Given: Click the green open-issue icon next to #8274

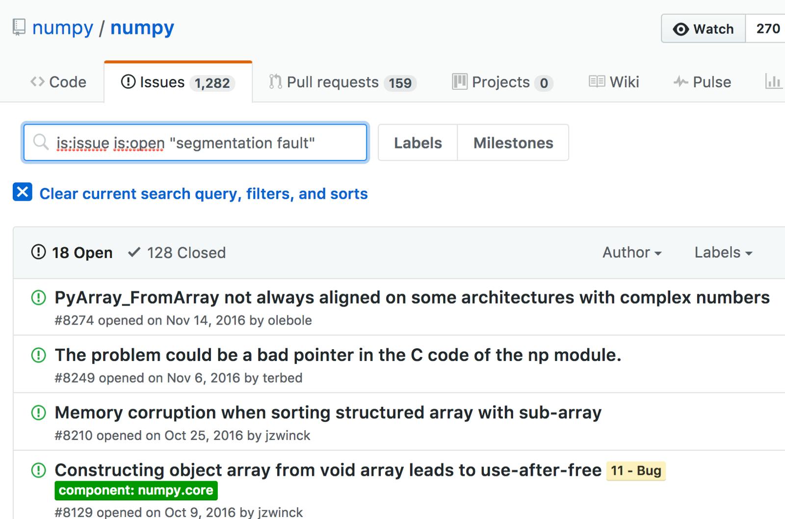Looking at the screenshot, I should coord(38,297).
